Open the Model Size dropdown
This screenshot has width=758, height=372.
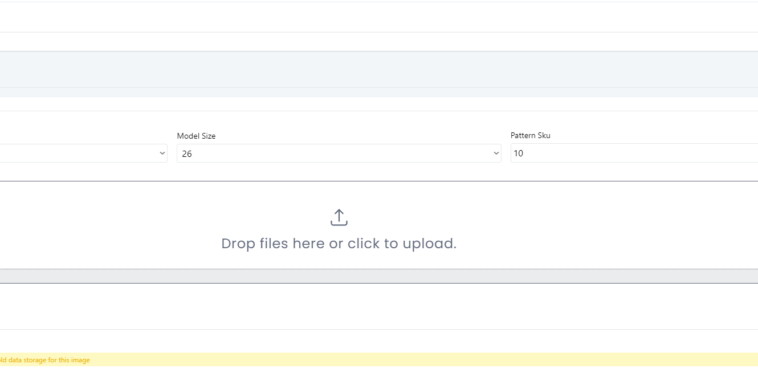(339, 153)
